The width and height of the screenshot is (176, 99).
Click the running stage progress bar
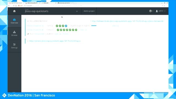pyautogui.click(x=94, y=26)
